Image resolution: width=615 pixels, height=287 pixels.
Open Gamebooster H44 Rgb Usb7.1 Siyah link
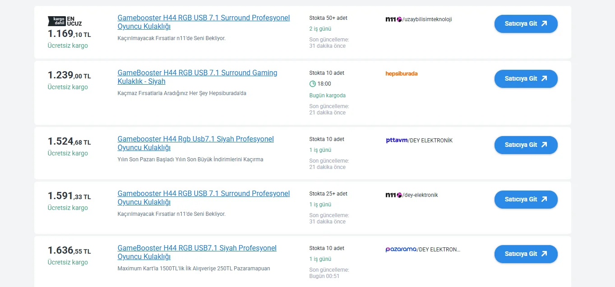pyautogui.click(x=195, y=143)
